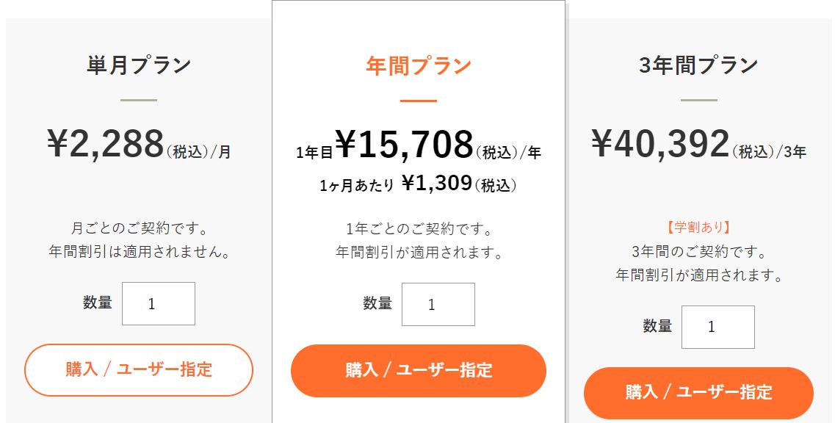Screen dimensions: 835x423
Task: Click the 月ごとのご契約です description
Action: [x=139, y=228]
